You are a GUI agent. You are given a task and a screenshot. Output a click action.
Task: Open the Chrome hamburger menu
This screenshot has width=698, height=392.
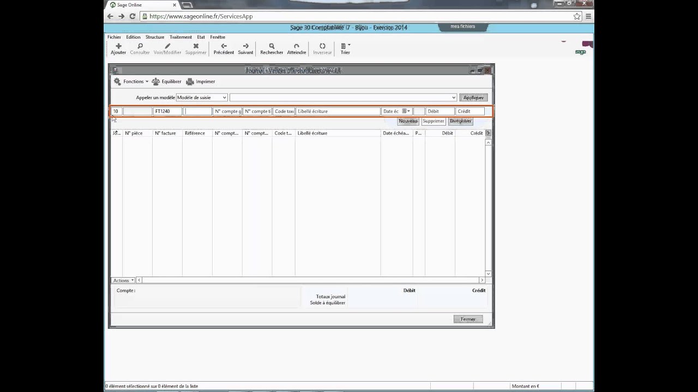pos(588,16)
